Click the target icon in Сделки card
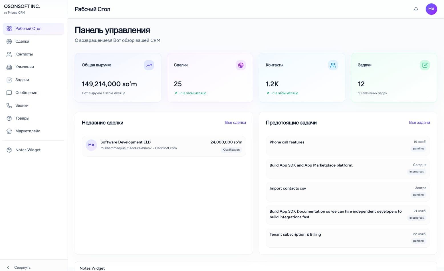This screenshot has height=271, width=444. tap(241, 65)
